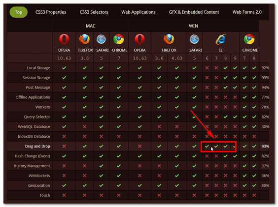Click WebSockets Mac Chrome checkmark
The width and height of the screenshot is (278, 207).
tap(119, 176)
